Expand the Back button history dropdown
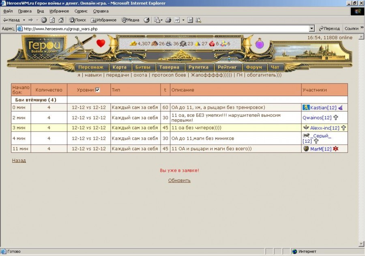The width and height of the screenshot is (365, 256). point(24,20)
